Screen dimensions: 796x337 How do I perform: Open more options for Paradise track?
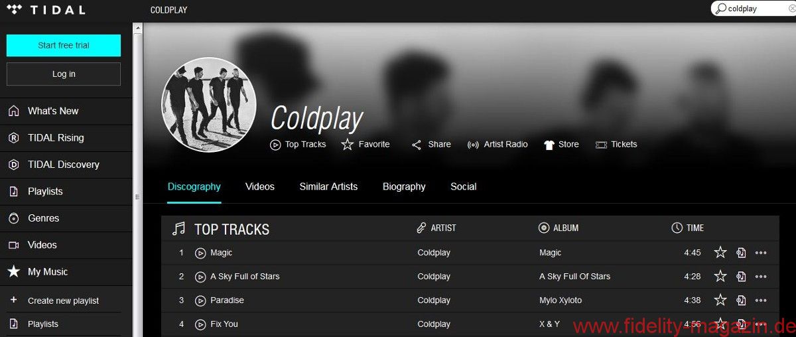click(x=761, y=300)
